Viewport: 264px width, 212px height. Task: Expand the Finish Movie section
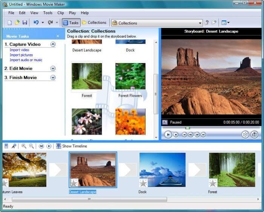[53, 77]
